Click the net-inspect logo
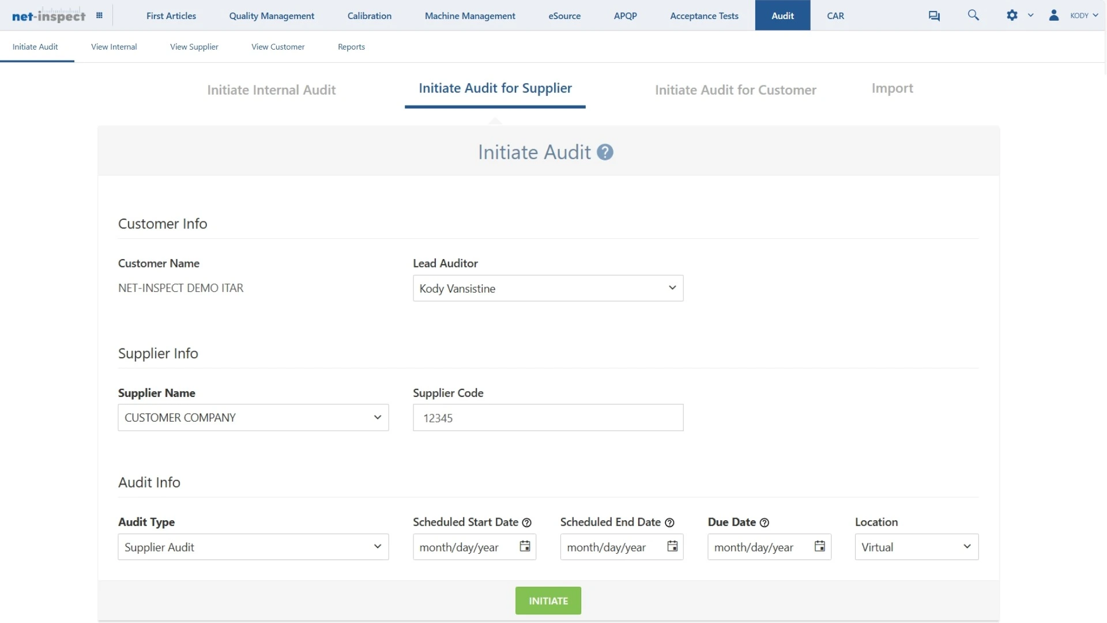 coord(48,15)
